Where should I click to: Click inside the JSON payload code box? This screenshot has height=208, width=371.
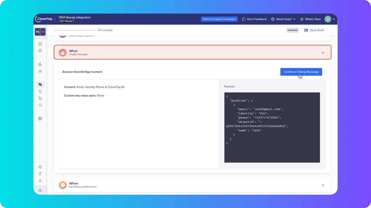[272, 127]
